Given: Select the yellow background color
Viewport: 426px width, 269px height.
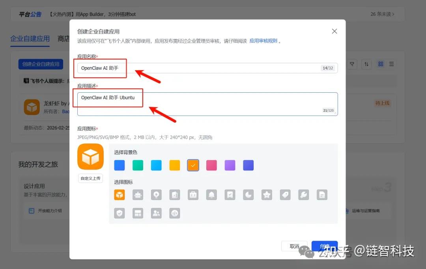Looking at the screenshot, I should [x=175, y=165].
